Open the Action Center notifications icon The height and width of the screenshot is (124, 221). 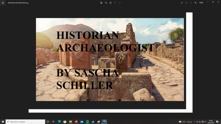[x=217, y=122]
